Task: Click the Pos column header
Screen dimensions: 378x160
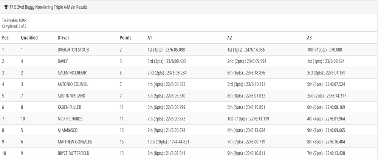Action: [x=5, y=38]
